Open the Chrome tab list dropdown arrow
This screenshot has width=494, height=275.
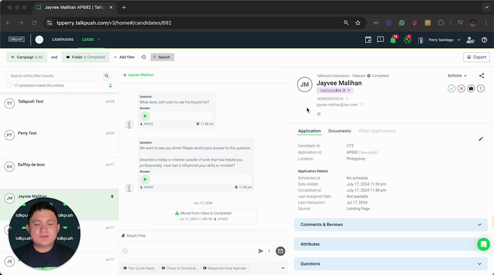(487, 7)
